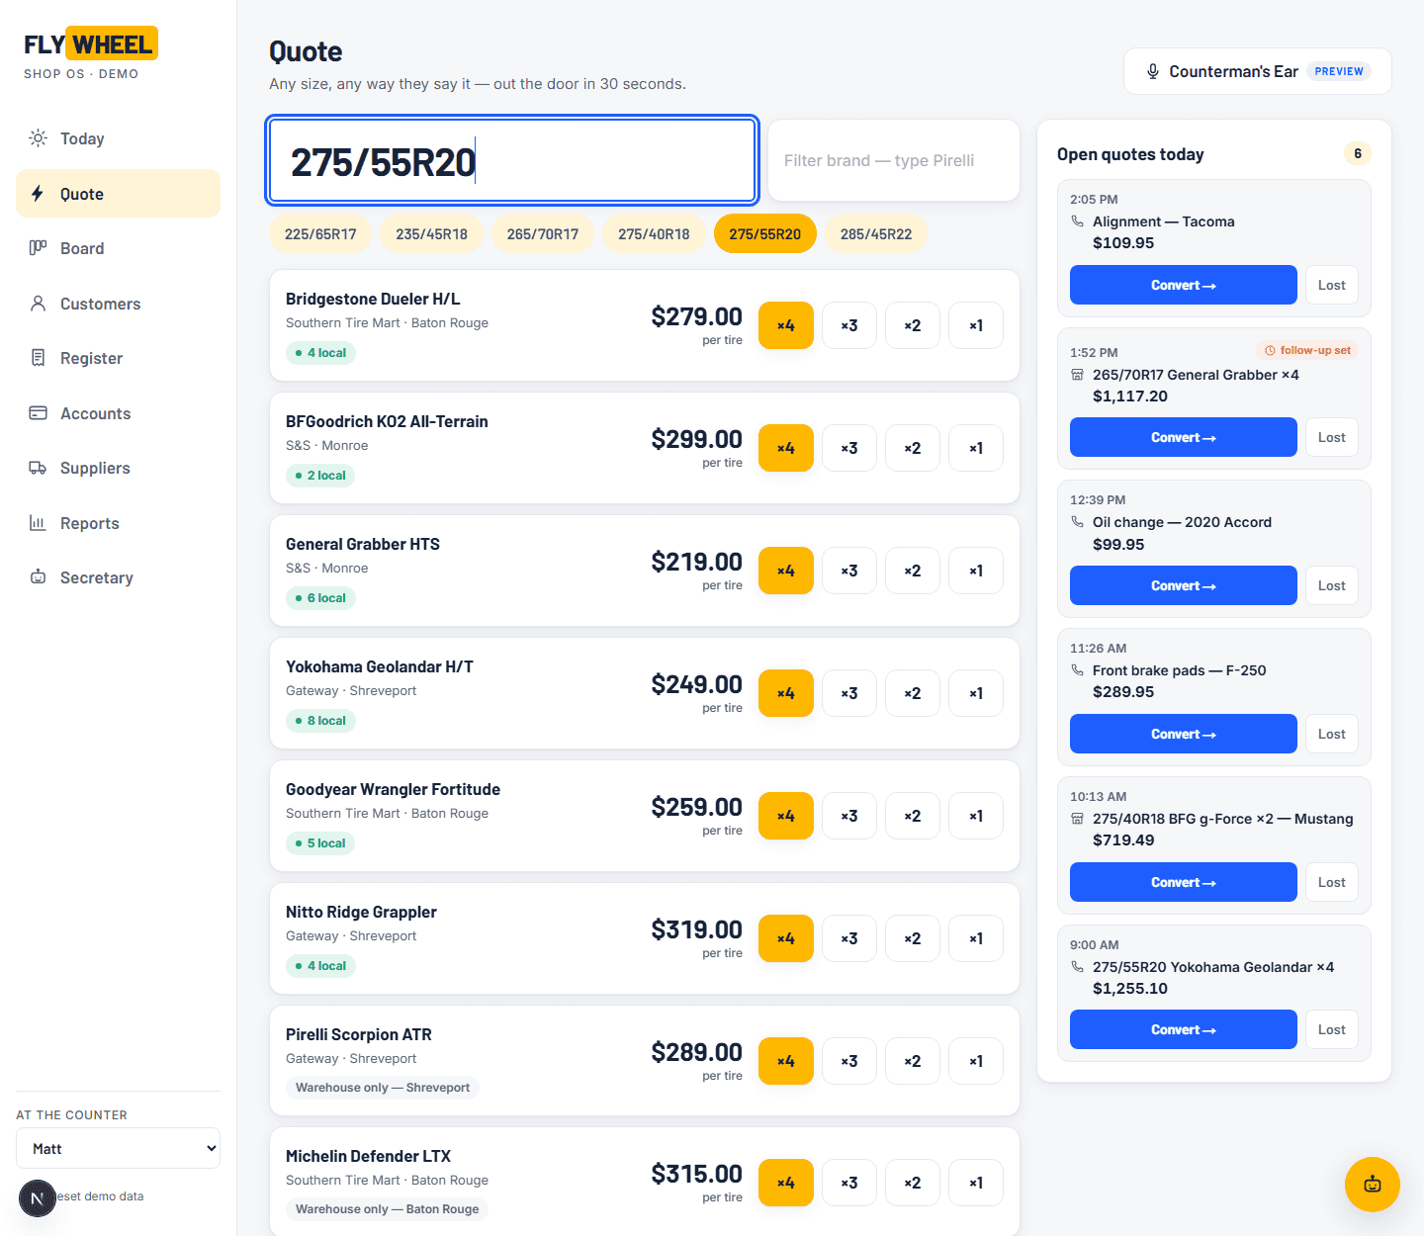Click the 4 local badge on Bridgestone Dueler

click(320, 353)
